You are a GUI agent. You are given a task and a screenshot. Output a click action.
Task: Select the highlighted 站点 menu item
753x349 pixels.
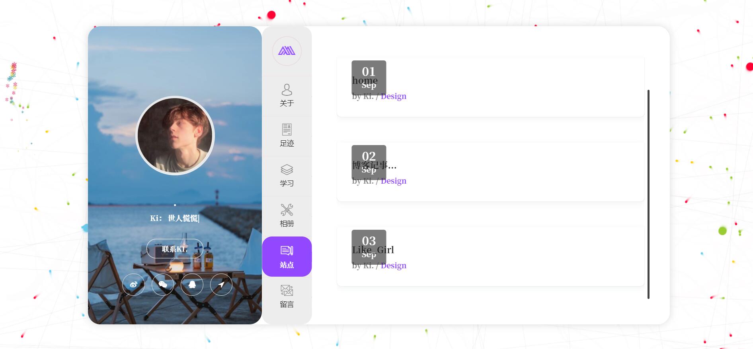click(x=287, y=256)
